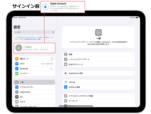Tap the 一般 heading in right pane
Viewport: 151px width, 114px height.
[98, 39]
